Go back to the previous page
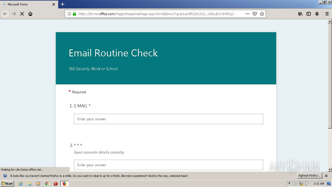Viewport: 332px width, 187px height. pos(5,14)
